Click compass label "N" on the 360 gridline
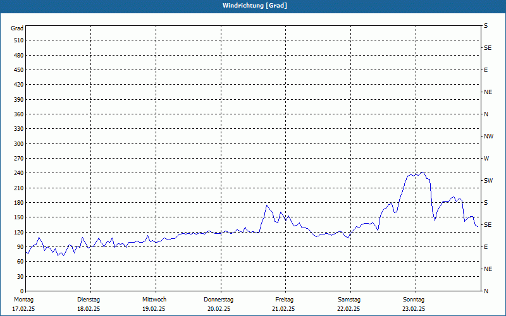506x316 pixels. tap(486, 114)
